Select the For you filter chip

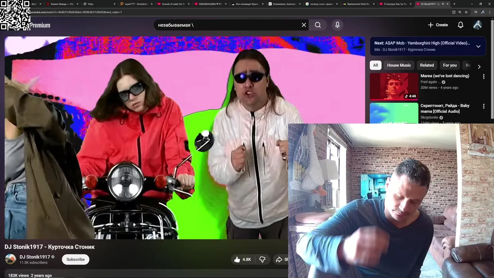click(450, 65)
